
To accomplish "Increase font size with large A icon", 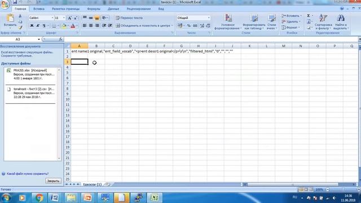I will pyautogui.click(x=69, y=18).
